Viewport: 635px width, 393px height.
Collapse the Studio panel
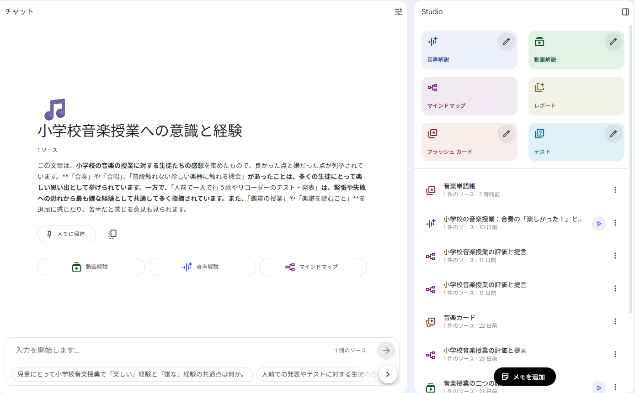tap(625, 12)
